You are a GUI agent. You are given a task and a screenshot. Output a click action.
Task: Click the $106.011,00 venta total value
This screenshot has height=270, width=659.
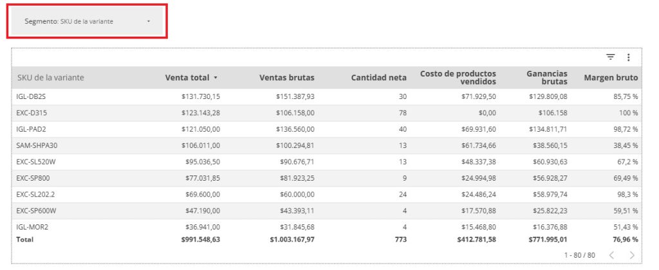click(201, 146)
